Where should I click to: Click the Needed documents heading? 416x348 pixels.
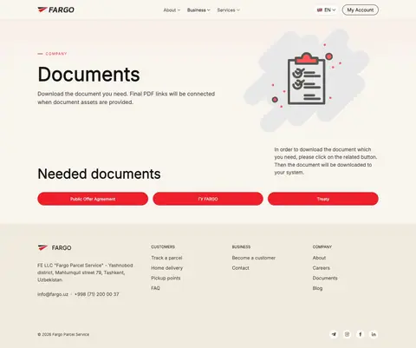pos(99,174)
